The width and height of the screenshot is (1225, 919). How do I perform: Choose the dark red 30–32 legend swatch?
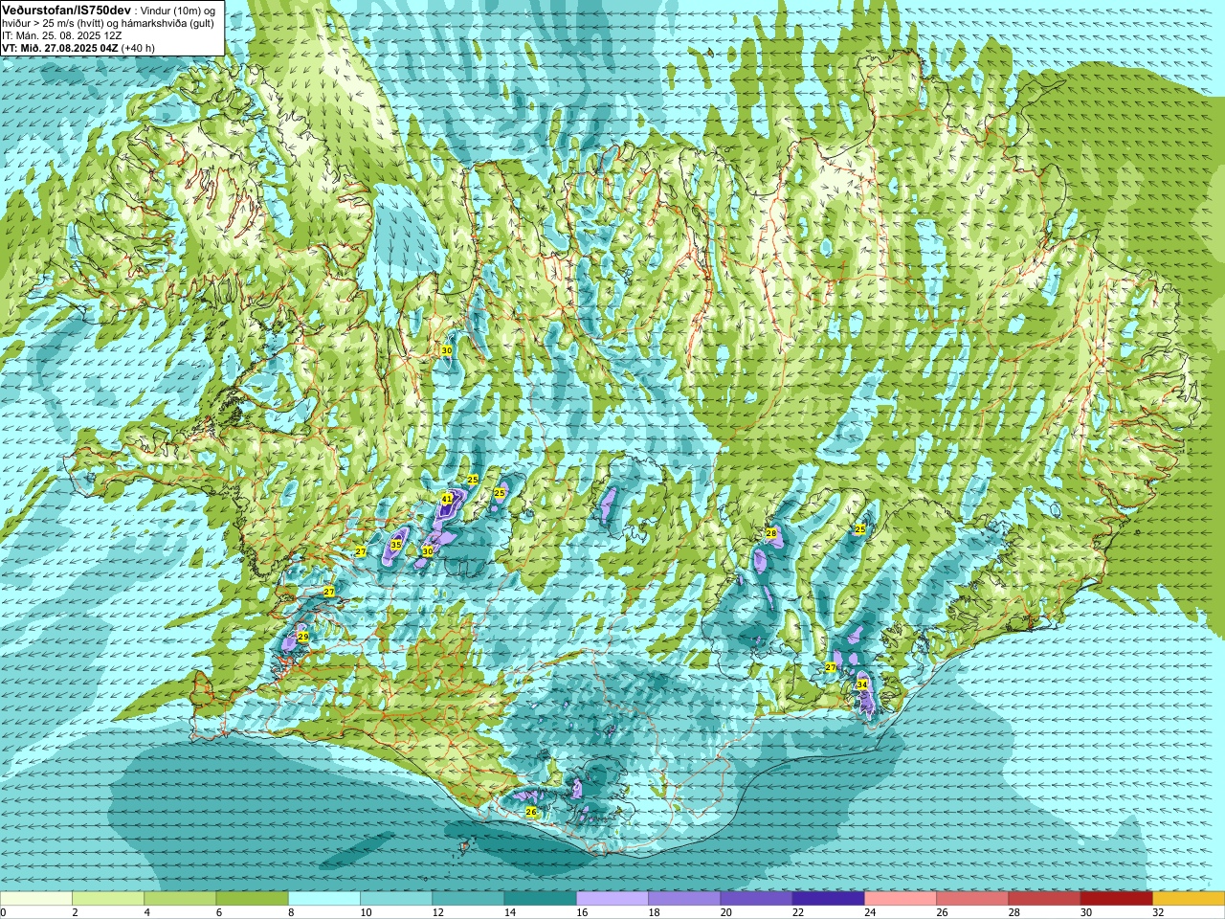point(1117,899)
